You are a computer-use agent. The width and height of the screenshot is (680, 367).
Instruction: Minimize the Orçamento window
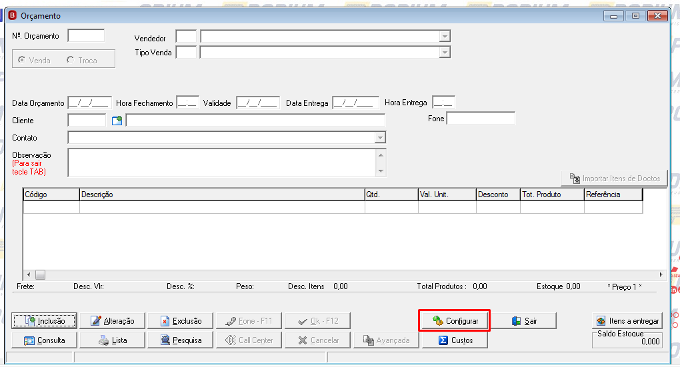click(x=613, y=16)
